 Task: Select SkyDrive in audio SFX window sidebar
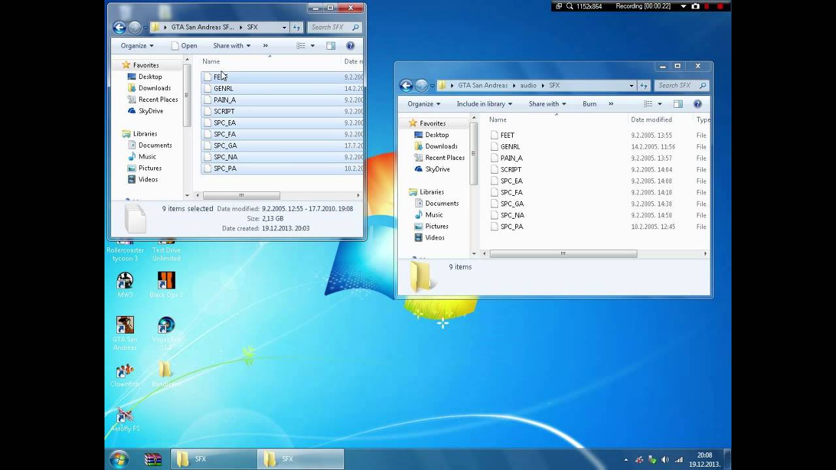(437, 169)
